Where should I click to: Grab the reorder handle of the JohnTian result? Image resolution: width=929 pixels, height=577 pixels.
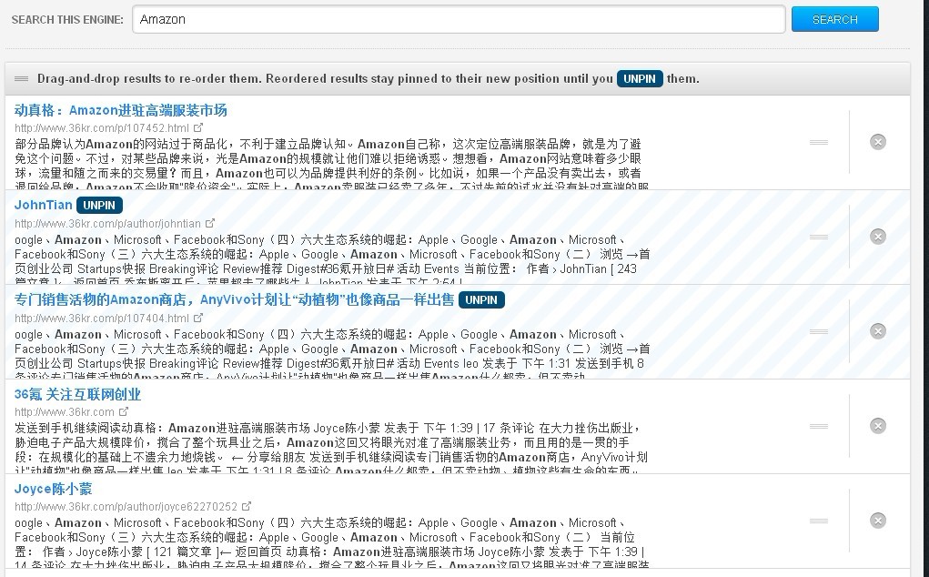[819, 237]
